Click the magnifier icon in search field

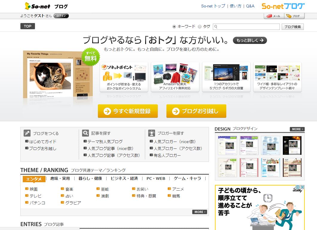tap(216, 27)
